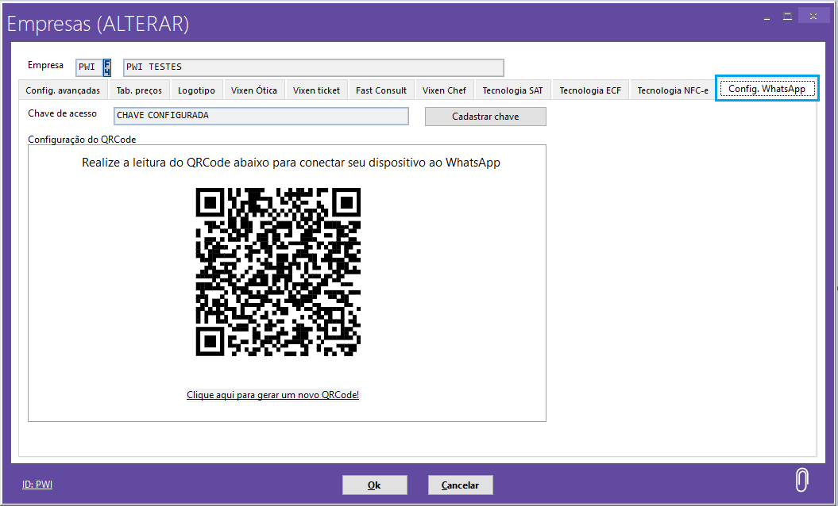This screenshot has width=838, height=506.
Task: Select the Logotipo tab
Action: pyautogui.click(x=196, y=90)
